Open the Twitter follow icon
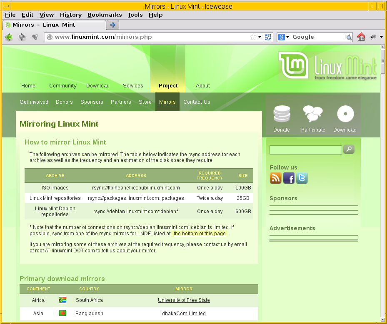This screenshot has height=324, width=387. click(302, 178)
